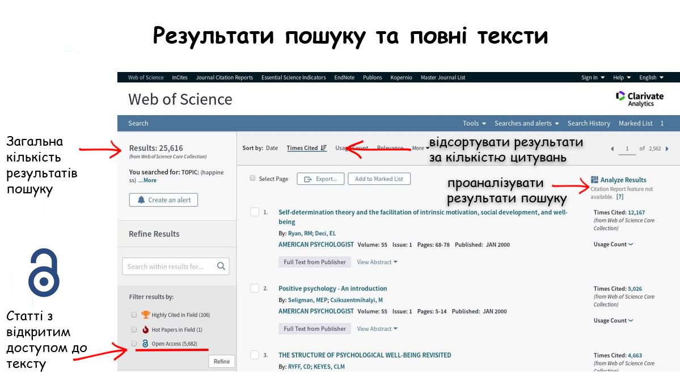This screenshot has height=381, width=680.
Task: Open Search History
Action: click(589, 123)
